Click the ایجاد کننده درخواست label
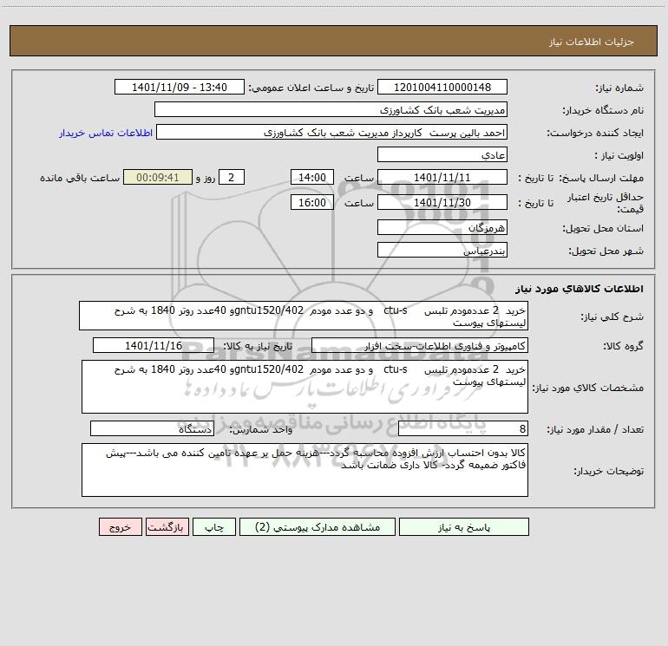 595,133
